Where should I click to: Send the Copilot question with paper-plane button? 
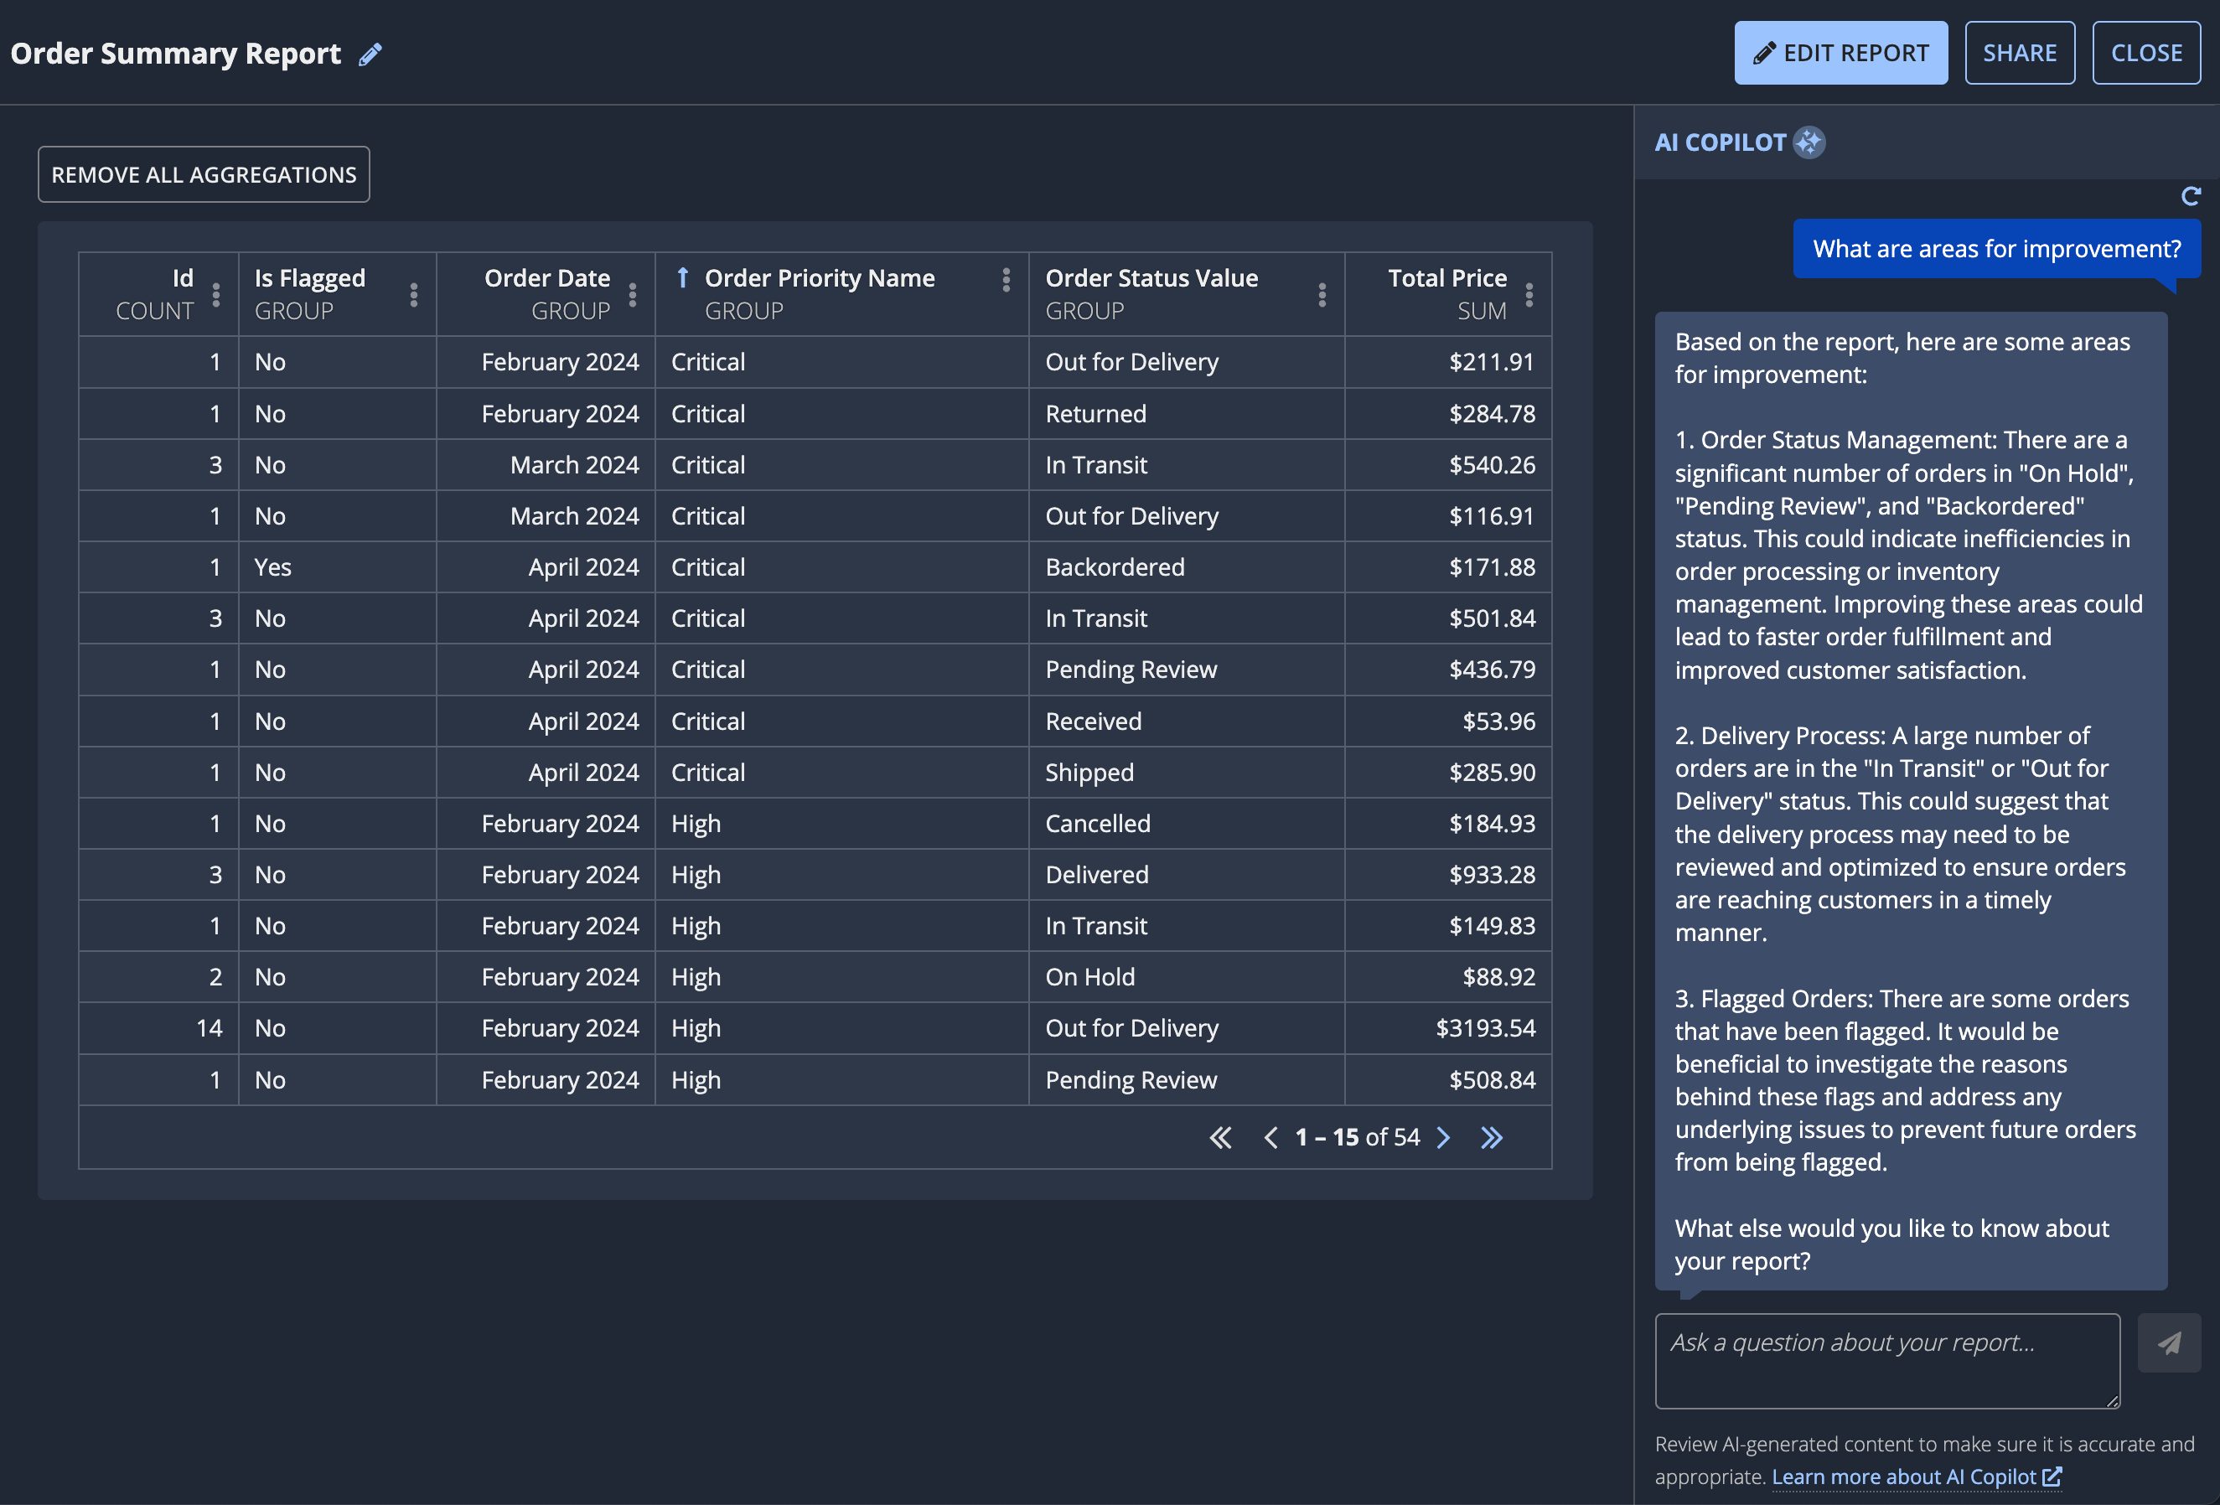pyautogui.click(x=2170, y=1342)
